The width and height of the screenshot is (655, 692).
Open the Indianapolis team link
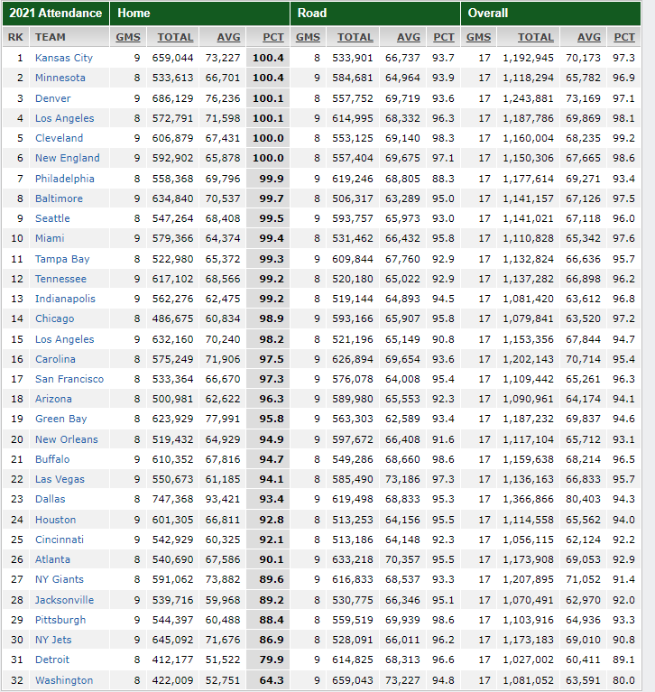coord(65,299)
